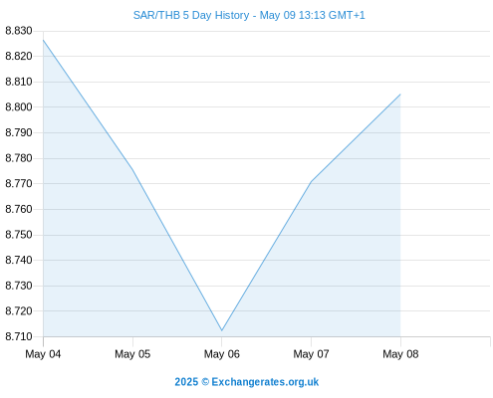Click the 8.790 y-axis label

point(19,132)
